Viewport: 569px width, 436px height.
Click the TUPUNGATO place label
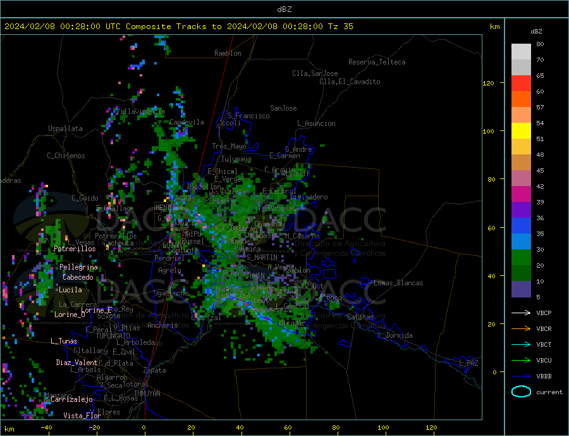[x=113, y=336]
